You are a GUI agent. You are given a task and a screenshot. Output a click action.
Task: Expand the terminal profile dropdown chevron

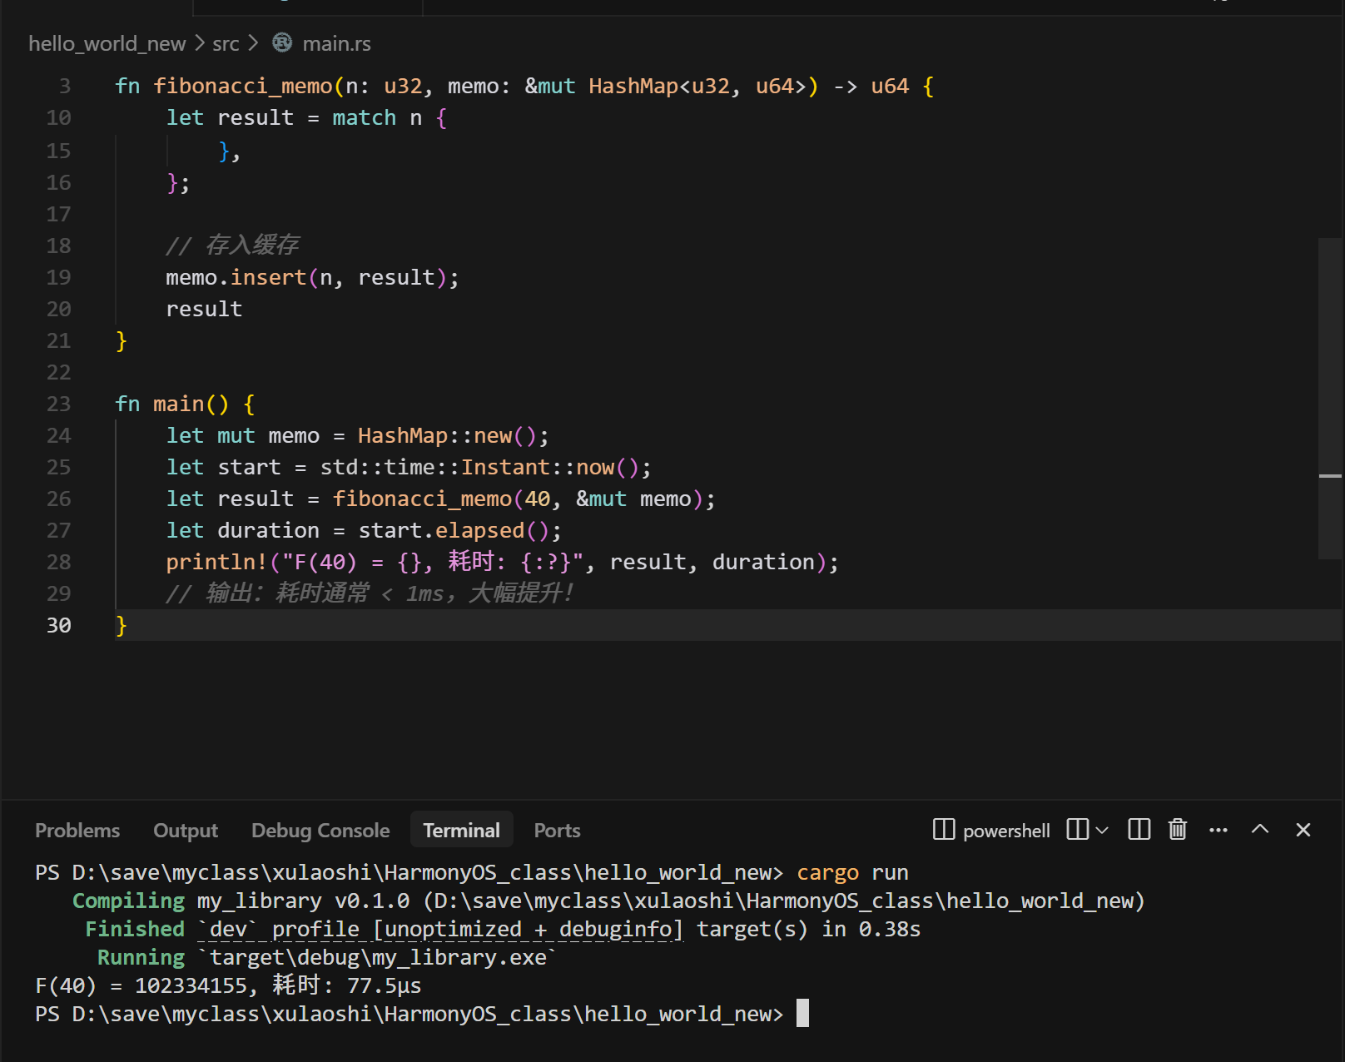pyautogui.click(x=1102, y=830)
